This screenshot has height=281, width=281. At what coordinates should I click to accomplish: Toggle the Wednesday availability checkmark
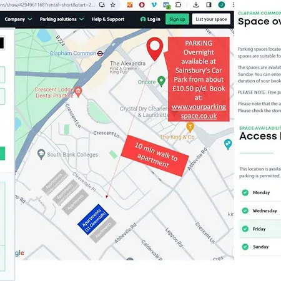click(x=245, y=210)
